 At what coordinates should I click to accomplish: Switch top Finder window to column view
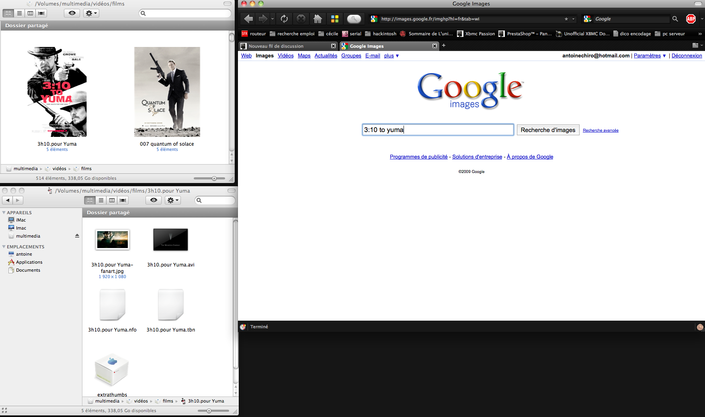[30, 13]
